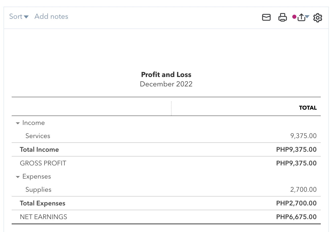Click the email report envelope icon
The image size is (335, 232).
coord(266,17)
